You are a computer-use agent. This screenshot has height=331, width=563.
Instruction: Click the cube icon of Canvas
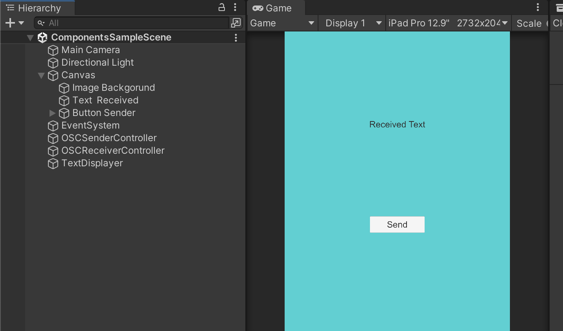[53, 75]
